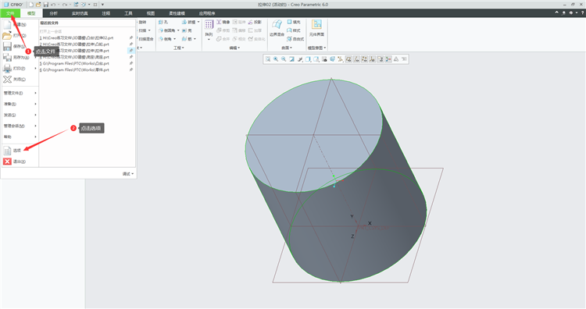
Task: Click the Refit zoom icon in graphics toolbar
Action: click(x=267, y=59)
